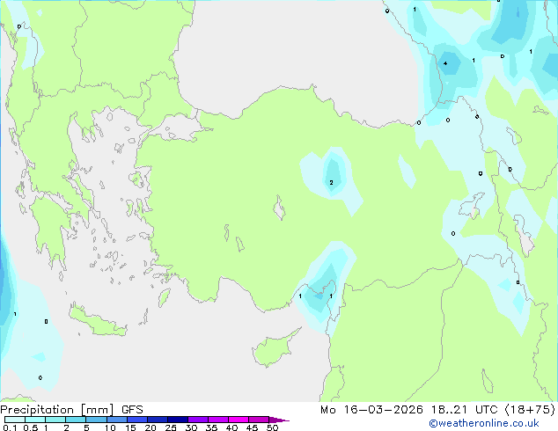Click the map value '2' over central Turkey
558x431 pixels.
pyautogui.click(x=331, y=182)
